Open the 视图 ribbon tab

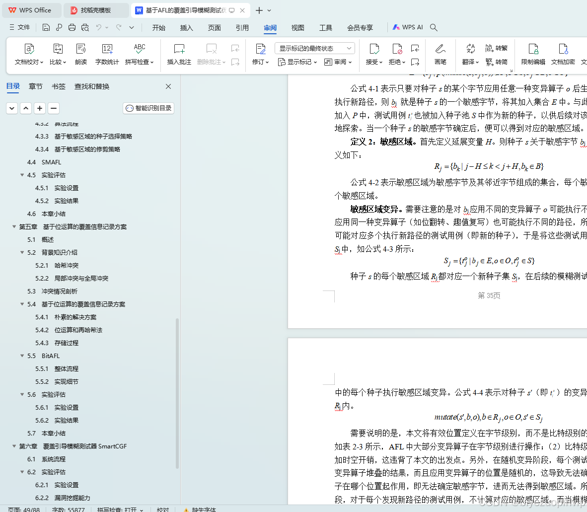tap(297, 28)
